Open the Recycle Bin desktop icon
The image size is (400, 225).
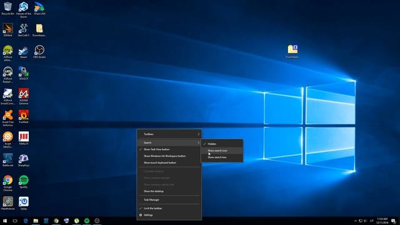[7, 8]
